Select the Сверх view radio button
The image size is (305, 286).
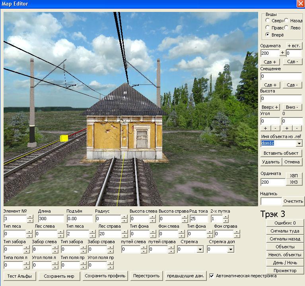(x=268, y=20)
